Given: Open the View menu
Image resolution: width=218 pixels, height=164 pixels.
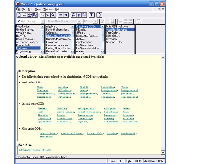Looking at the screenshot, I should tap(38, 9).
